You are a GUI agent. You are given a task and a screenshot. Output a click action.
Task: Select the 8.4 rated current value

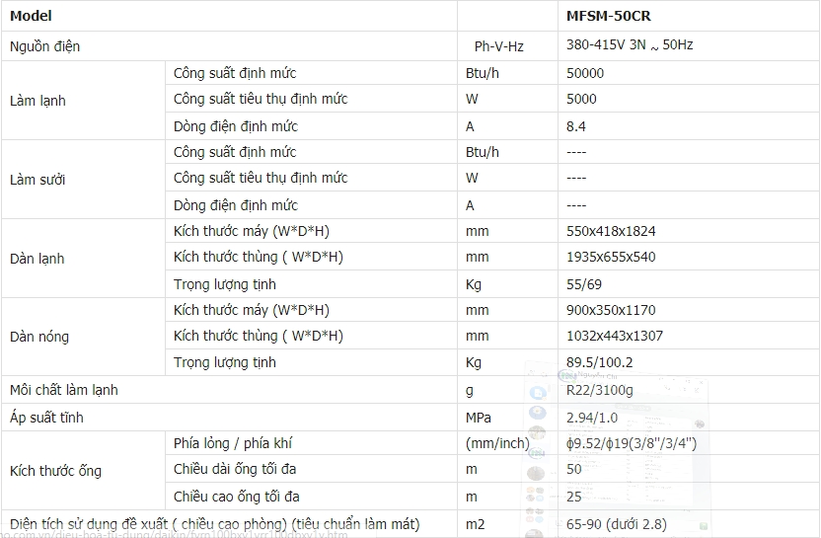pyautogui.click(x=576, y=126)
